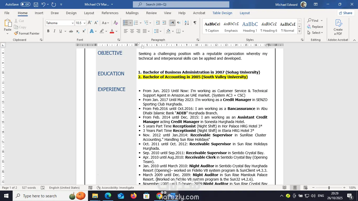Toggle the AutoSave switch
Screen dimensions: 358x201
coord(25,4)
